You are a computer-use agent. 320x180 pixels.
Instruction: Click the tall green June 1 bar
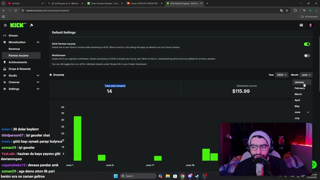click(x=77, y=138)
